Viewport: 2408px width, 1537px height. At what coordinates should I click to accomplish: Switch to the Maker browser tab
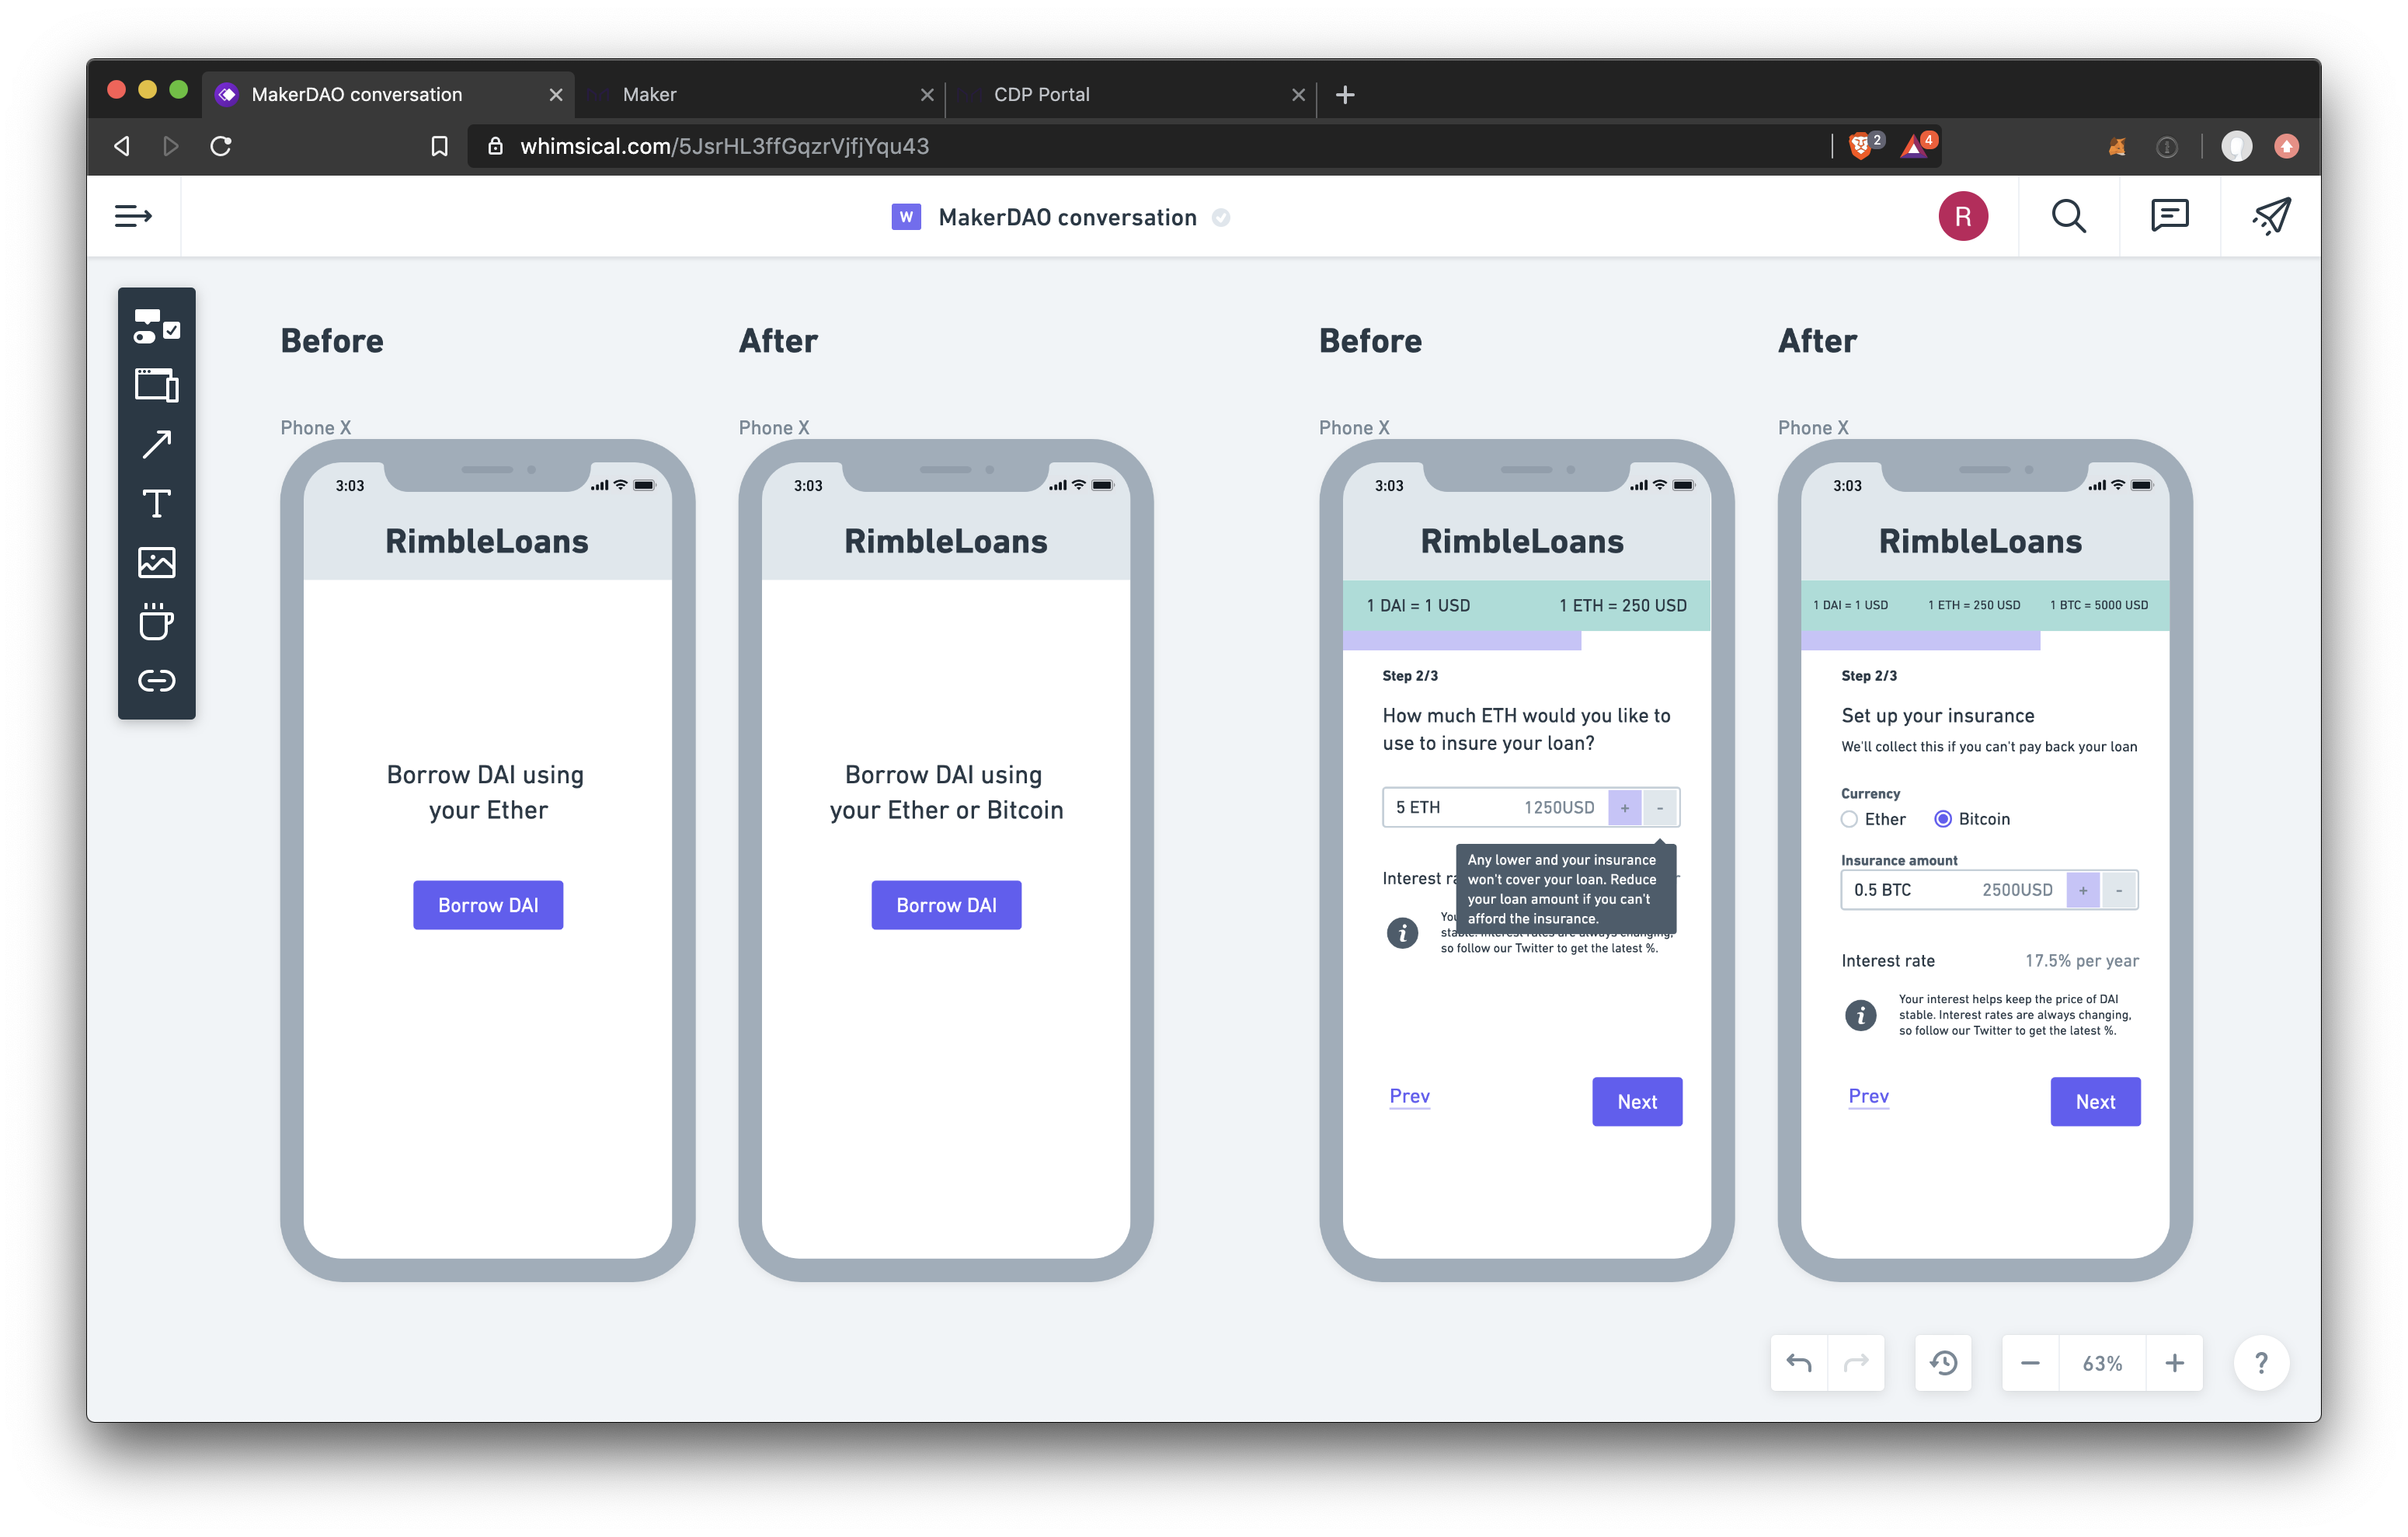click(760, 94)
